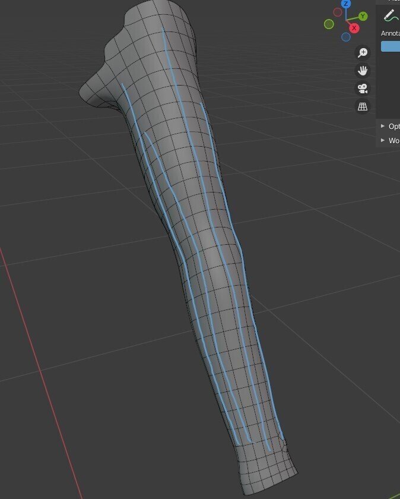
Task: Snap view to negative Z axis circle
Action: coord(346,37)
